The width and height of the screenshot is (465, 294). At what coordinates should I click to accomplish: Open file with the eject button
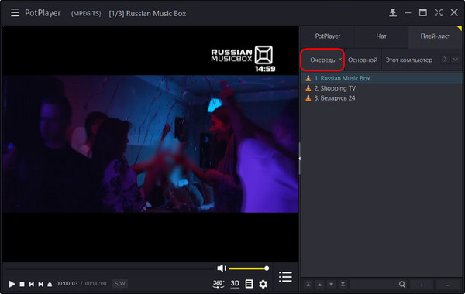tap(50, 284)
